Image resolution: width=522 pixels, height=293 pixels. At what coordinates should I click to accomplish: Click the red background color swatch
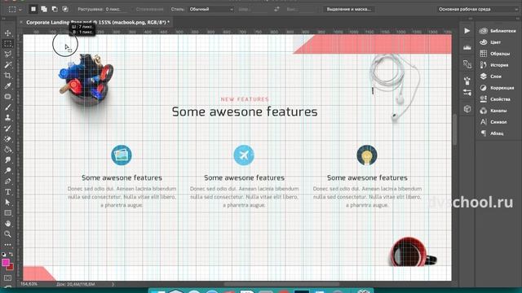(11, 267)
